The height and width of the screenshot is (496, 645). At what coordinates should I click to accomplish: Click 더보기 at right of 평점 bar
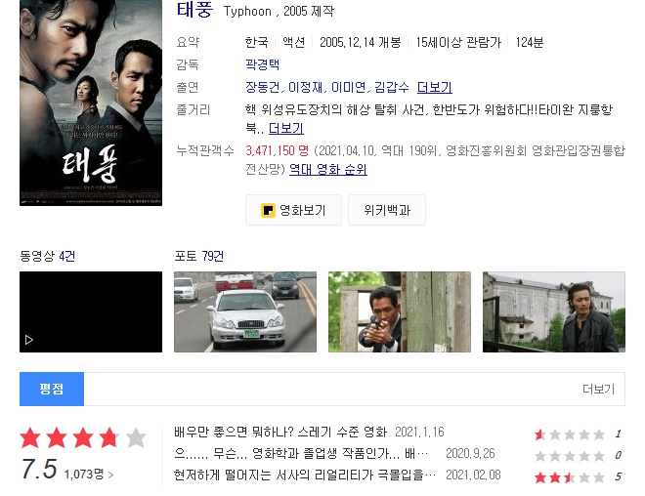coord(598,389)
